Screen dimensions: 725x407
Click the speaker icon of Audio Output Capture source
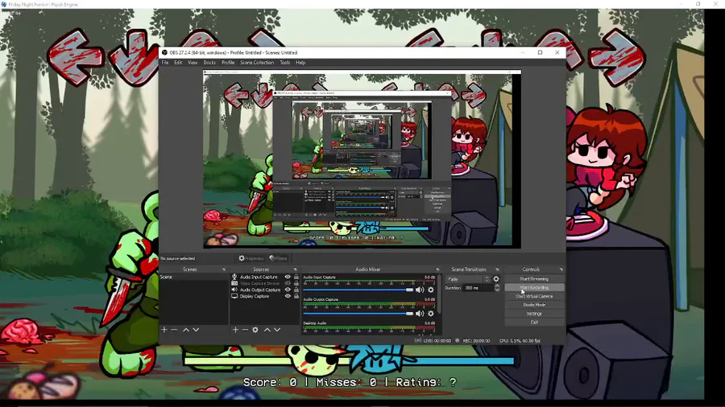click(234, 290)
